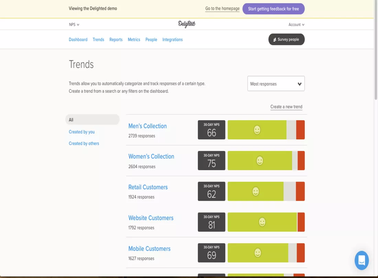Click the "1924 responses" text
The width and height of the screenshot is (378, 278).
click(x=141, y=197)
